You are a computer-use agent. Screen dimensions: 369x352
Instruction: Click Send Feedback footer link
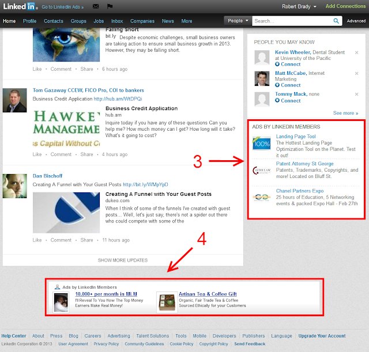250,344
